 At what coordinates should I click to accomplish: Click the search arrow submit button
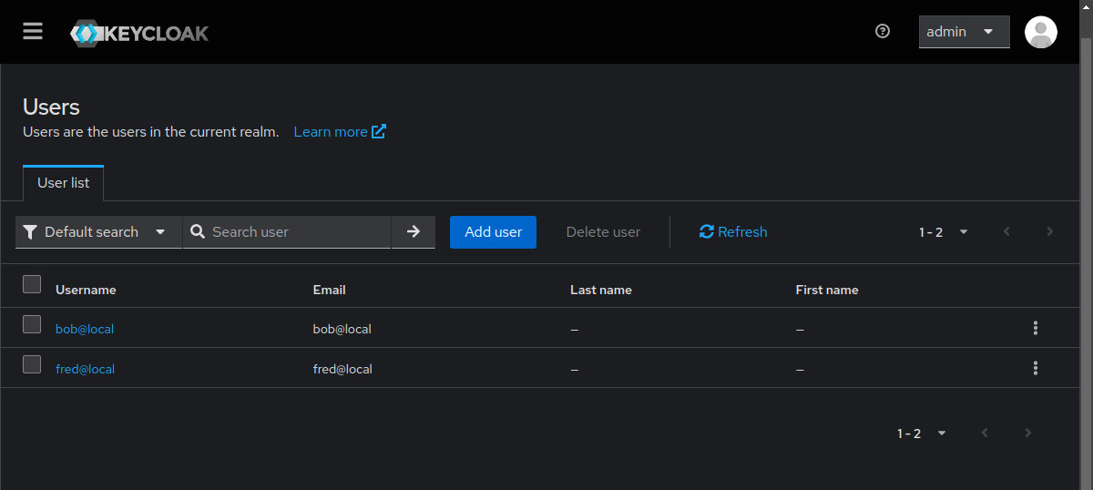[x=414, y=232]
